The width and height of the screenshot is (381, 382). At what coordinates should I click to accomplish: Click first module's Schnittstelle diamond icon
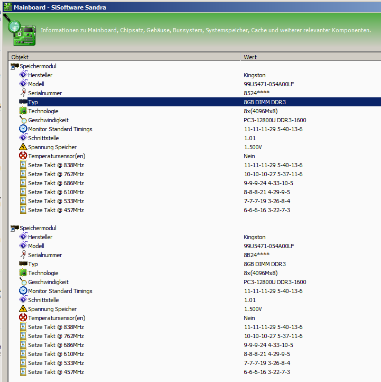click(x=23, y=138)
